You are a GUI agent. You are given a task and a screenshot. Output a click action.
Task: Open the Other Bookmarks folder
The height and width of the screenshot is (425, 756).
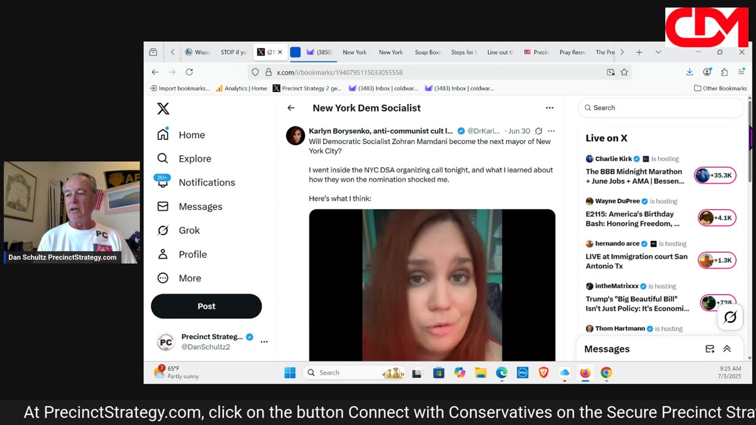coord(721,89)
